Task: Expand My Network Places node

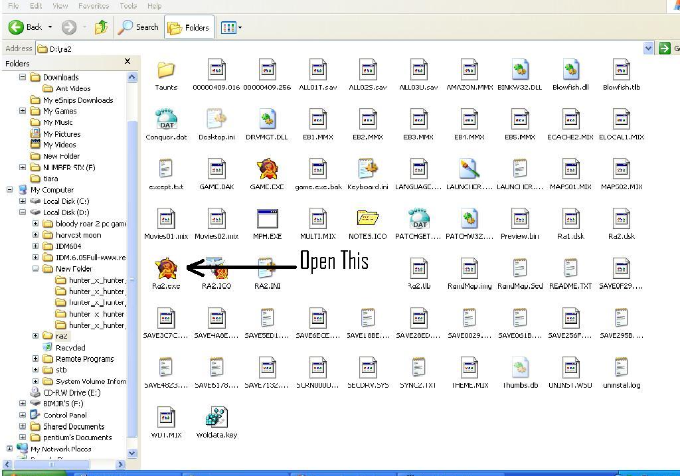Action: (9, 449)
